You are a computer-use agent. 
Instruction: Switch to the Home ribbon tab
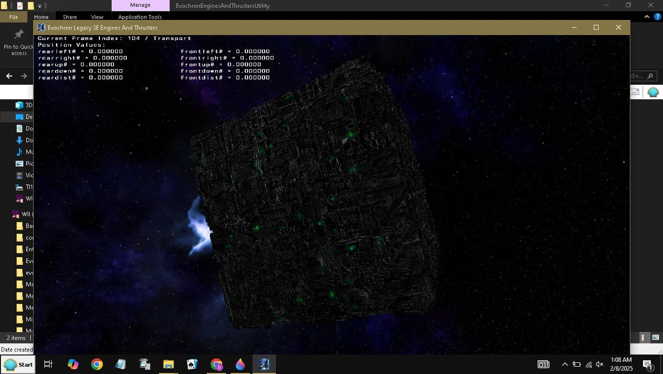point(41,17)
